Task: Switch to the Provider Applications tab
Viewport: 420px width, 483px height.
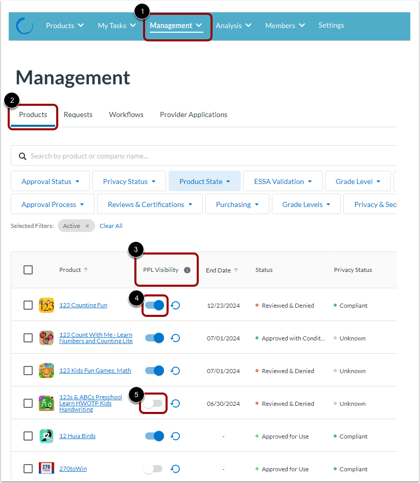Action: click(x=193, y=114)
